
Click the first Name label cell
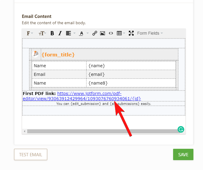coord(59,66)
